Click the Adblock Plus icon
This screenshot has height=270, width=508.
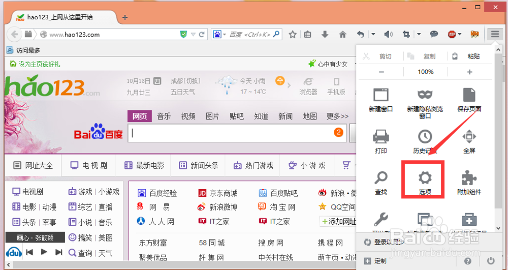[452, 35]
